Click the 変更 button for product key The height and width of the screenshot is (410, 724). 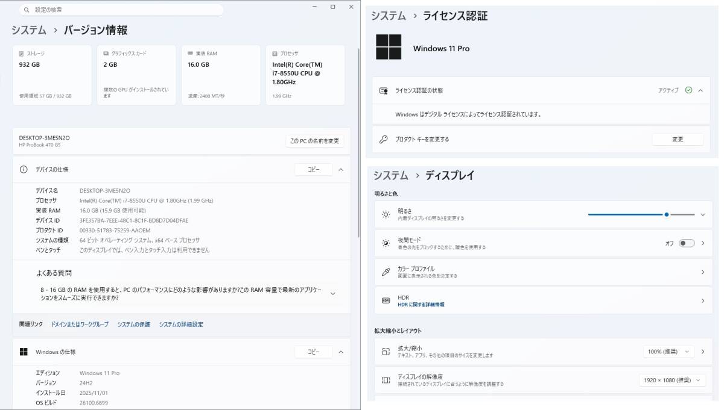tap(678, 139)
